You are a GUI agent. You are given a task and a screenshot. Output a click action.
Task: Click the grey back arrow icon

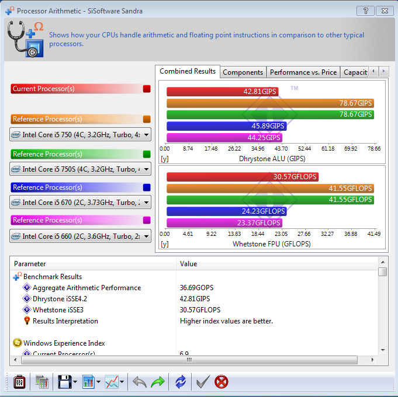(140, 382)
